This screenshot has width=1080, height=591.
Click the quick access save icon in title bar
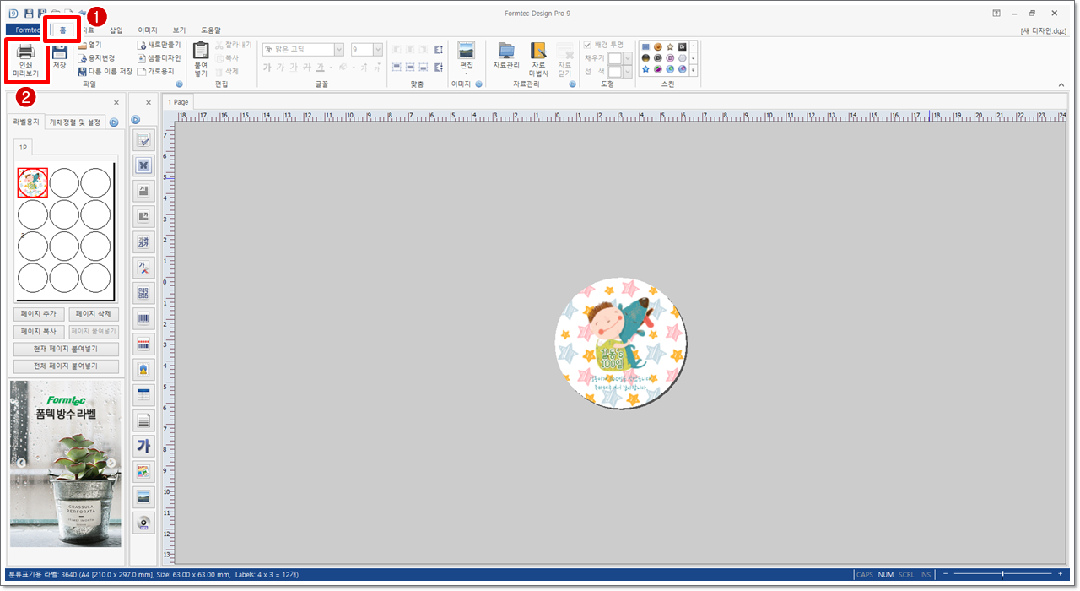click(29, 14)
